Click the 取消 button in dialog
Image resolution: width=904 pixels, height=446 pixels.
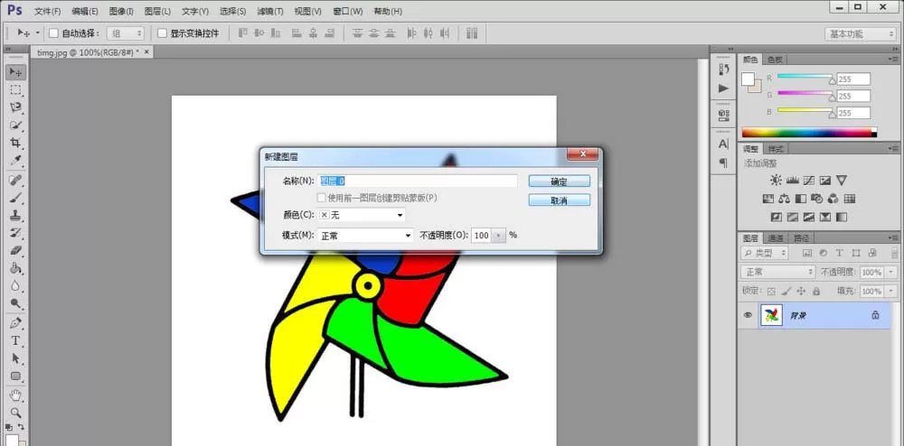click(x=560, y=200)
